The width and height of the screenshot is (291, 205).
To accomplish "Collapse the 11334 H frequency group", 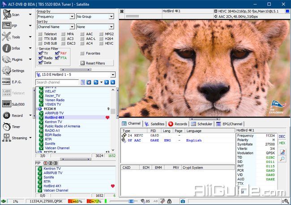I will coord(37,109).
